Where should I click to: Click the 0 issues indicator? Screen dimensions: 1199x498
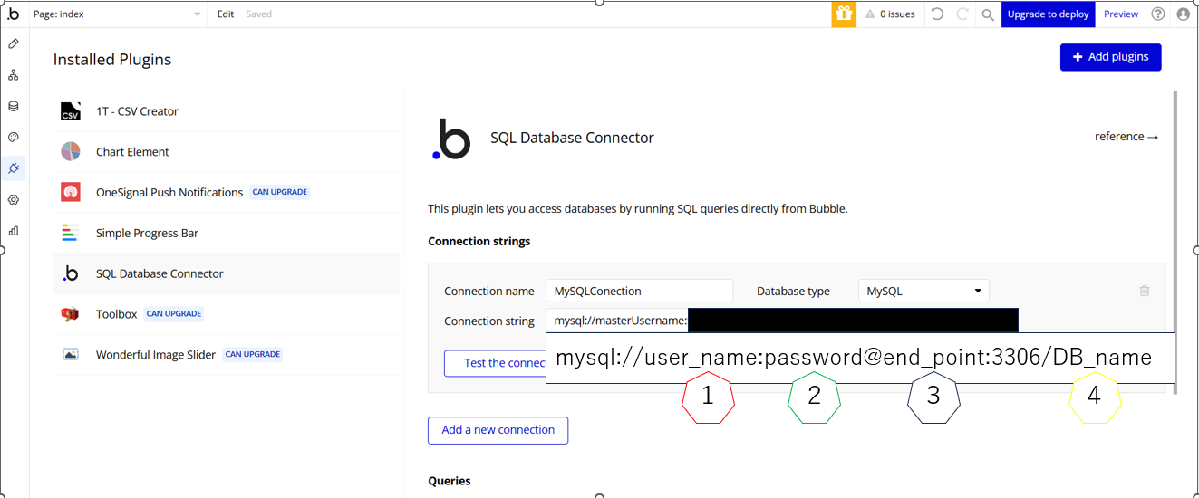[x=889, y=14]
